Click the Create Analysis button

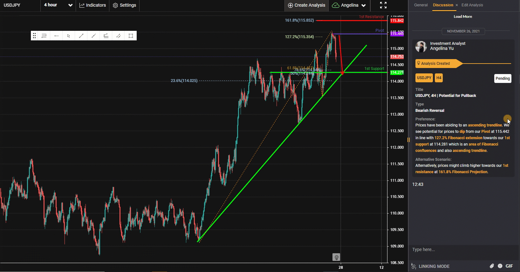click(x=306, y=5)
